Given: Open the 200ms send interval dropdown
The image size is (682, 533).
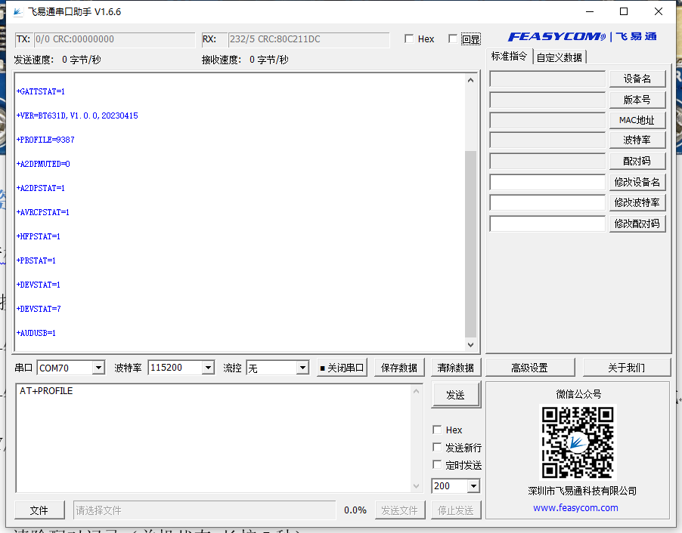Looking at the screenshot, I should (473, 485).
